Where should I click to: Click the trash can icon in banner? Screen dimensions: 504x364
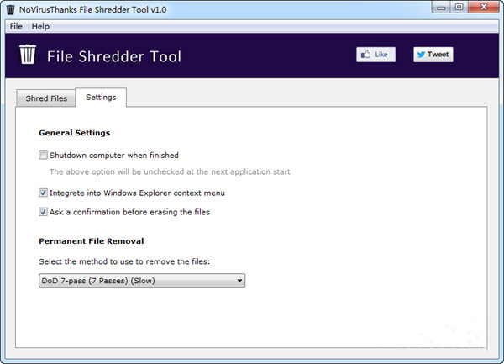pos(28,55)
